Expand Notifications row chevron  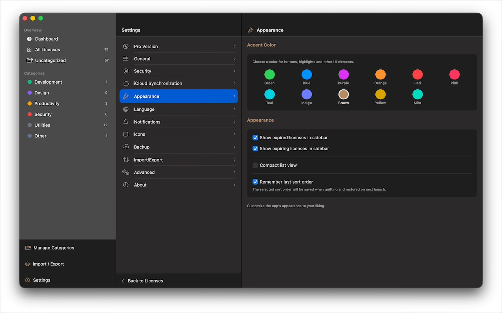click(x=235, y=122)
